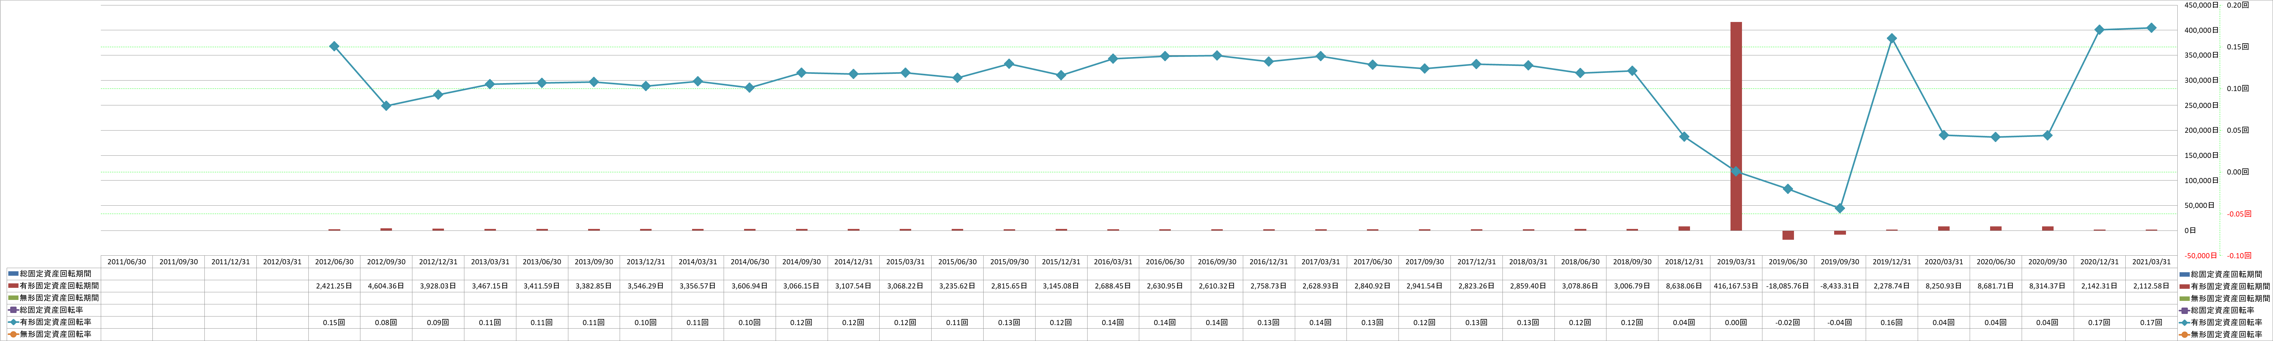Click the 2014/09/30 column header

click(x=801, y=262)
